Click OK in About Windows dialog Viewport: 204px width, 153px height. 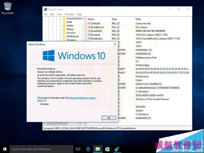point(109,118)
